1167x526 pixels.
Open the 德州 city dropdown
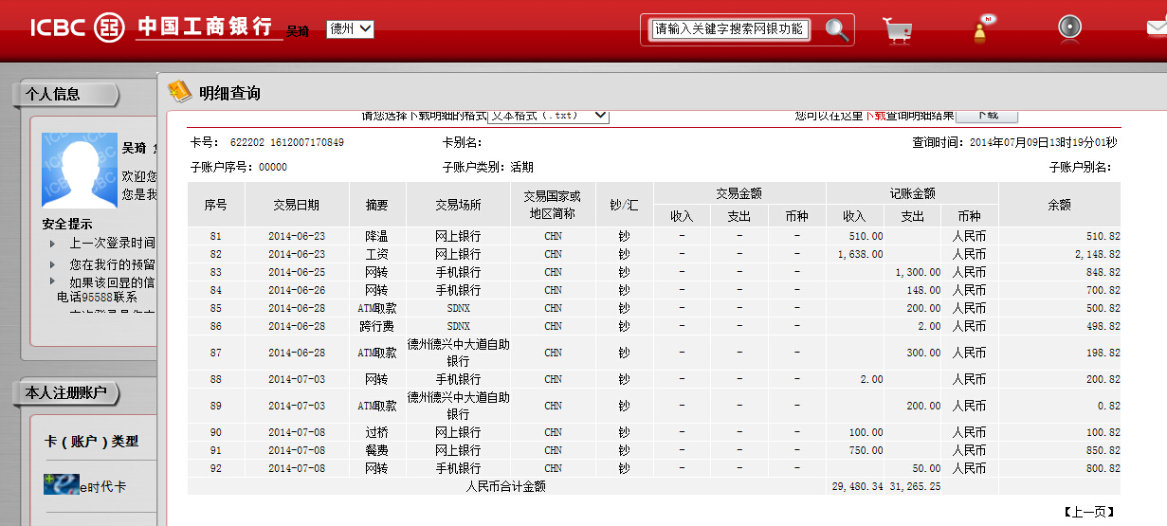pos(350,29)
